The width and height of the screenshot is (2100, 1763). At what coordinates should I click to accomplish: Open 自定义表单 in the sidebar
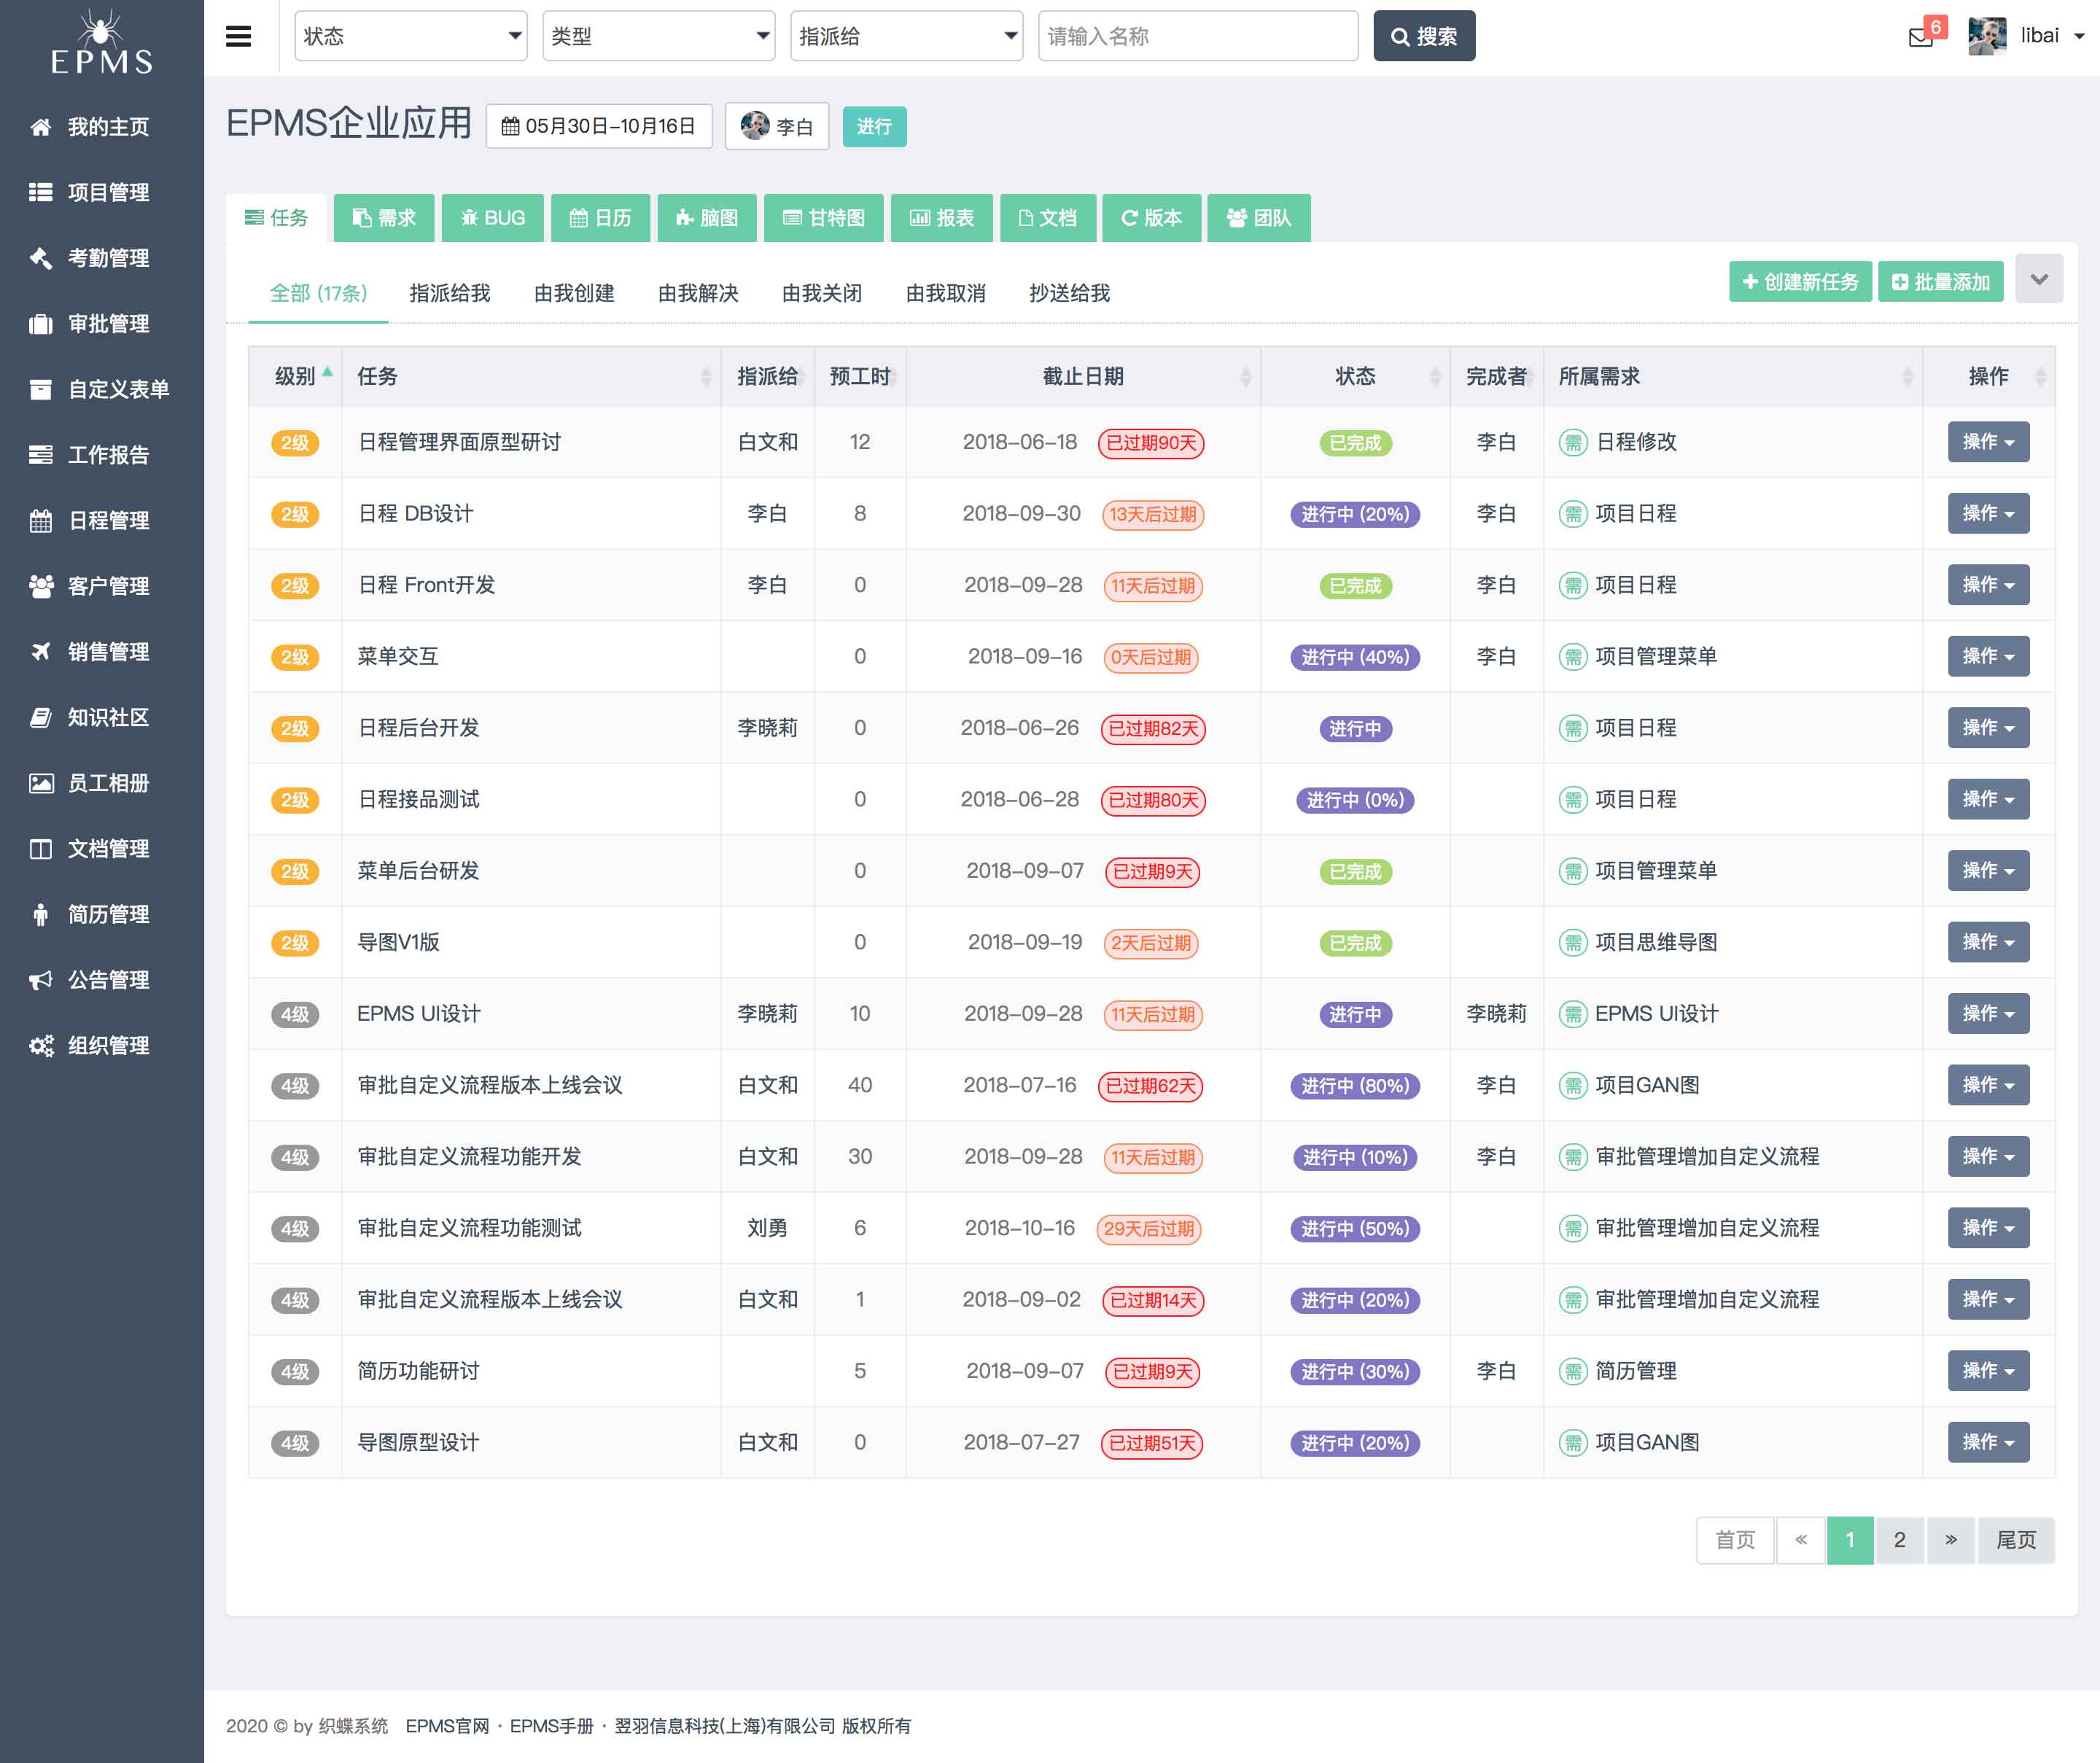[102, 389]
